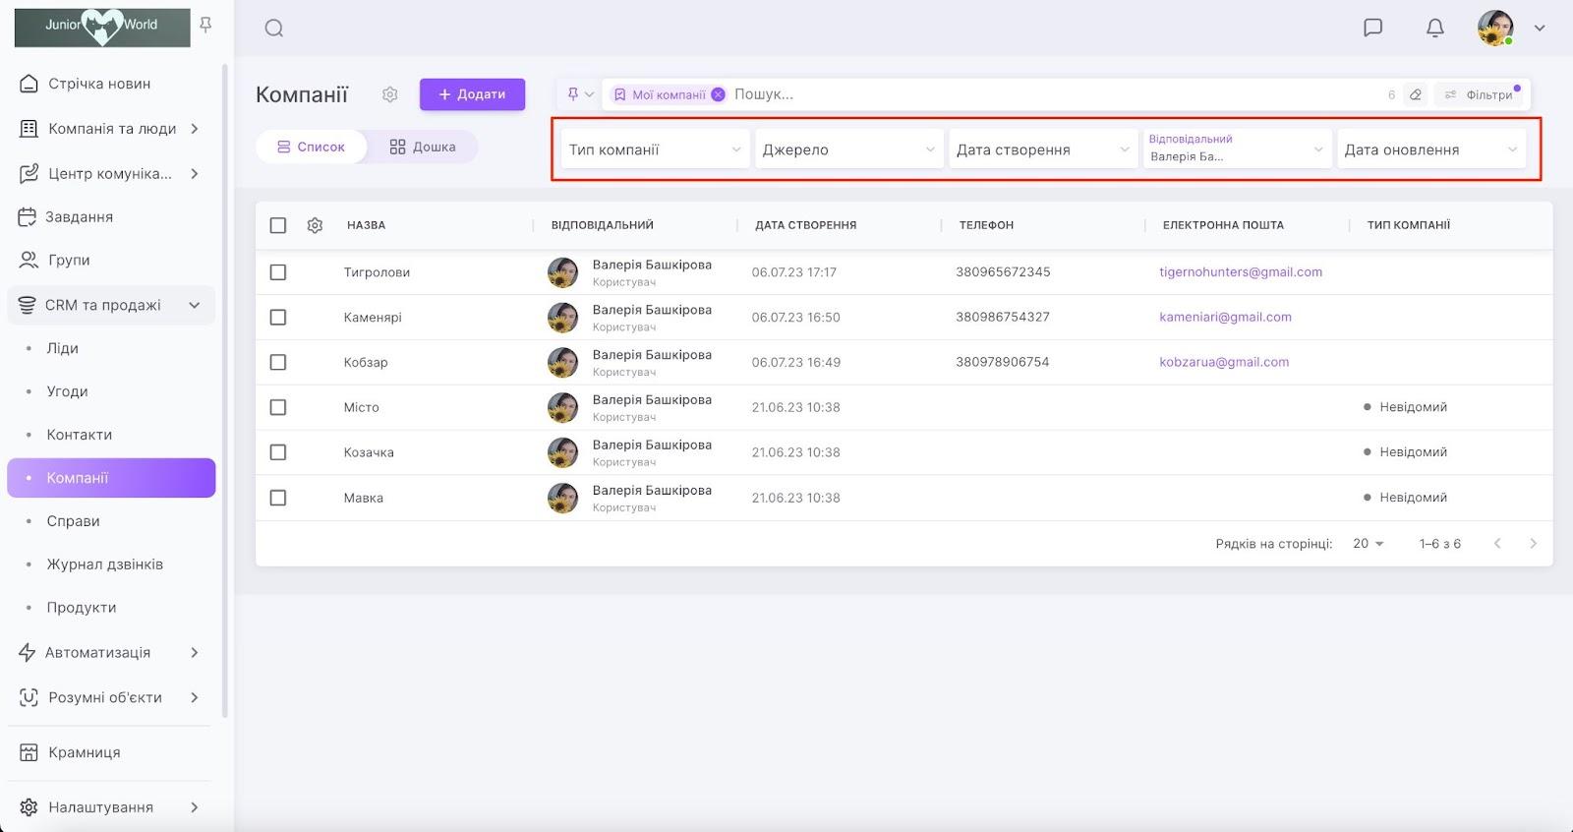Viewport: 1573px width, 832px height.
Task: Click the table column settings gear icon
Action: pyautogui.click(x=315, y=225)
